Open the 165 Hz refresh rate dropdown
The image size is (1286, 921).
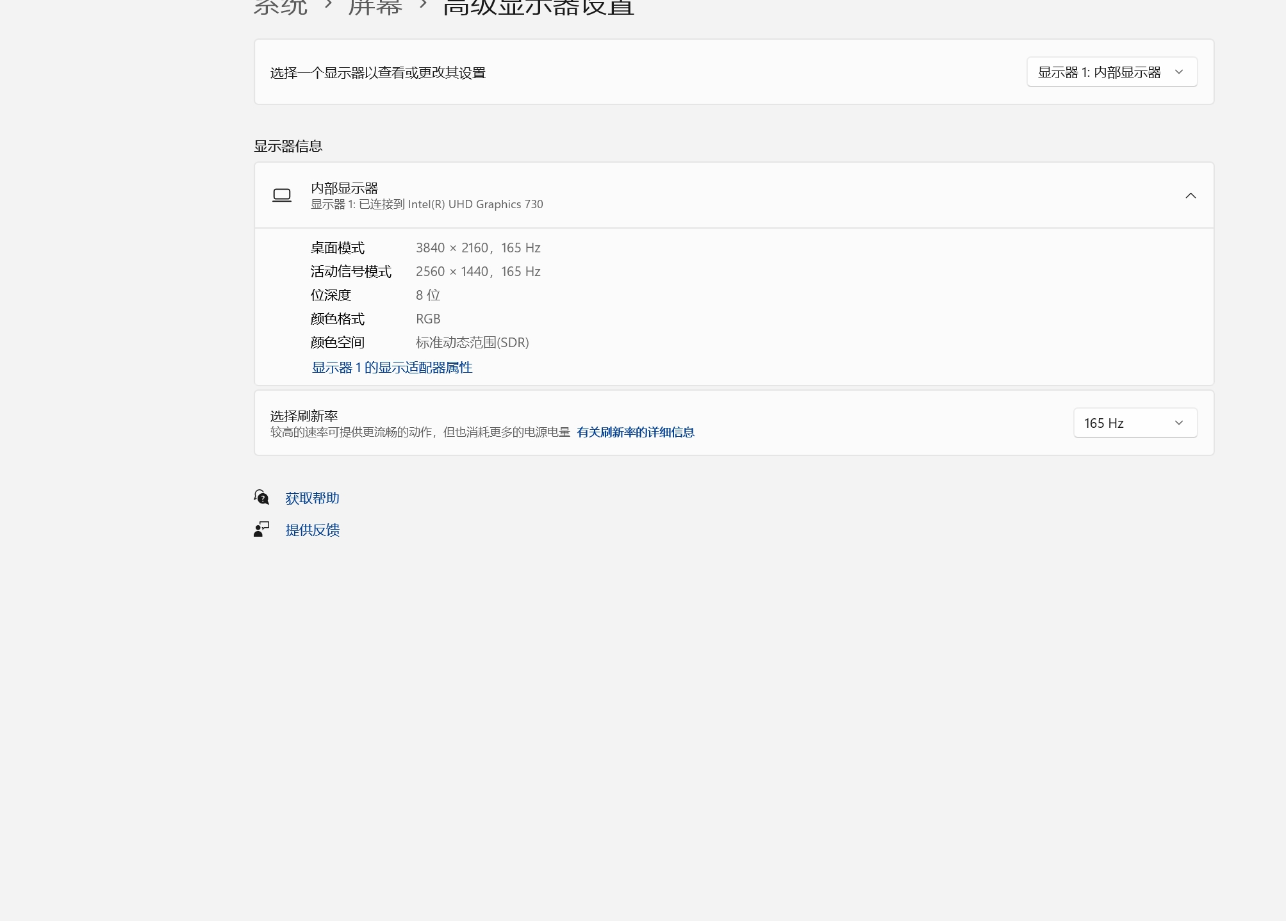(x=1135, y=423)
